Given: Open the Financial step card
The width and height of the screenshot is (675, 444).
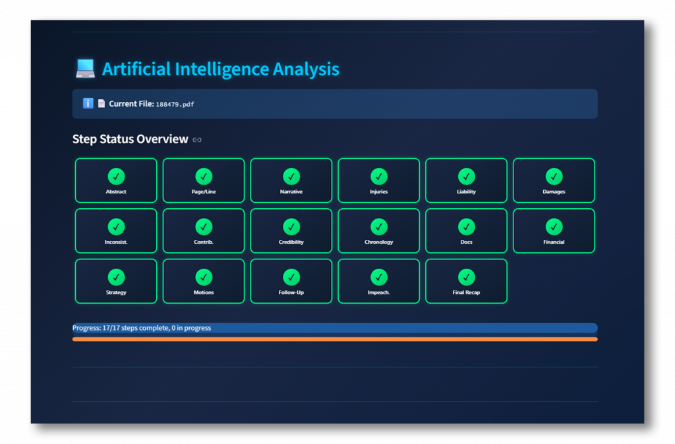Looking at the screenshot, I should [554, 231].
